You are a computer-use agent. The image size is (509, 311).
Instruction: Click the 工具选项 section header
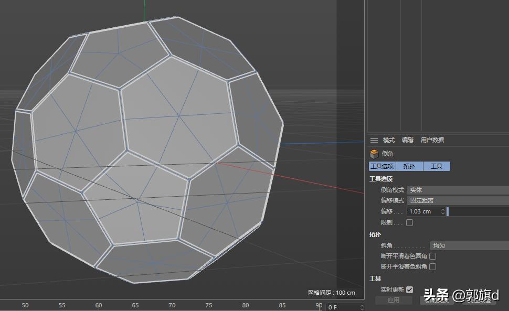point(381,178)
